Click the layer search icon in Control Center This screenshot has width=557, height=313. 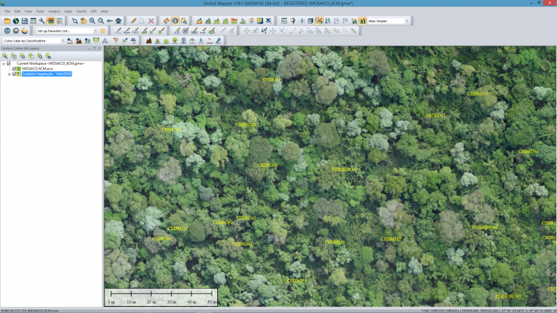(x=40, y=56)
